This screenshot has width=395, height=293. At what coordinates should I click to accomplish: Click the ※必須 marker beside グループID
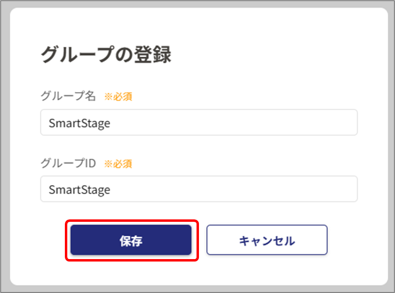[x=118, y=164]
